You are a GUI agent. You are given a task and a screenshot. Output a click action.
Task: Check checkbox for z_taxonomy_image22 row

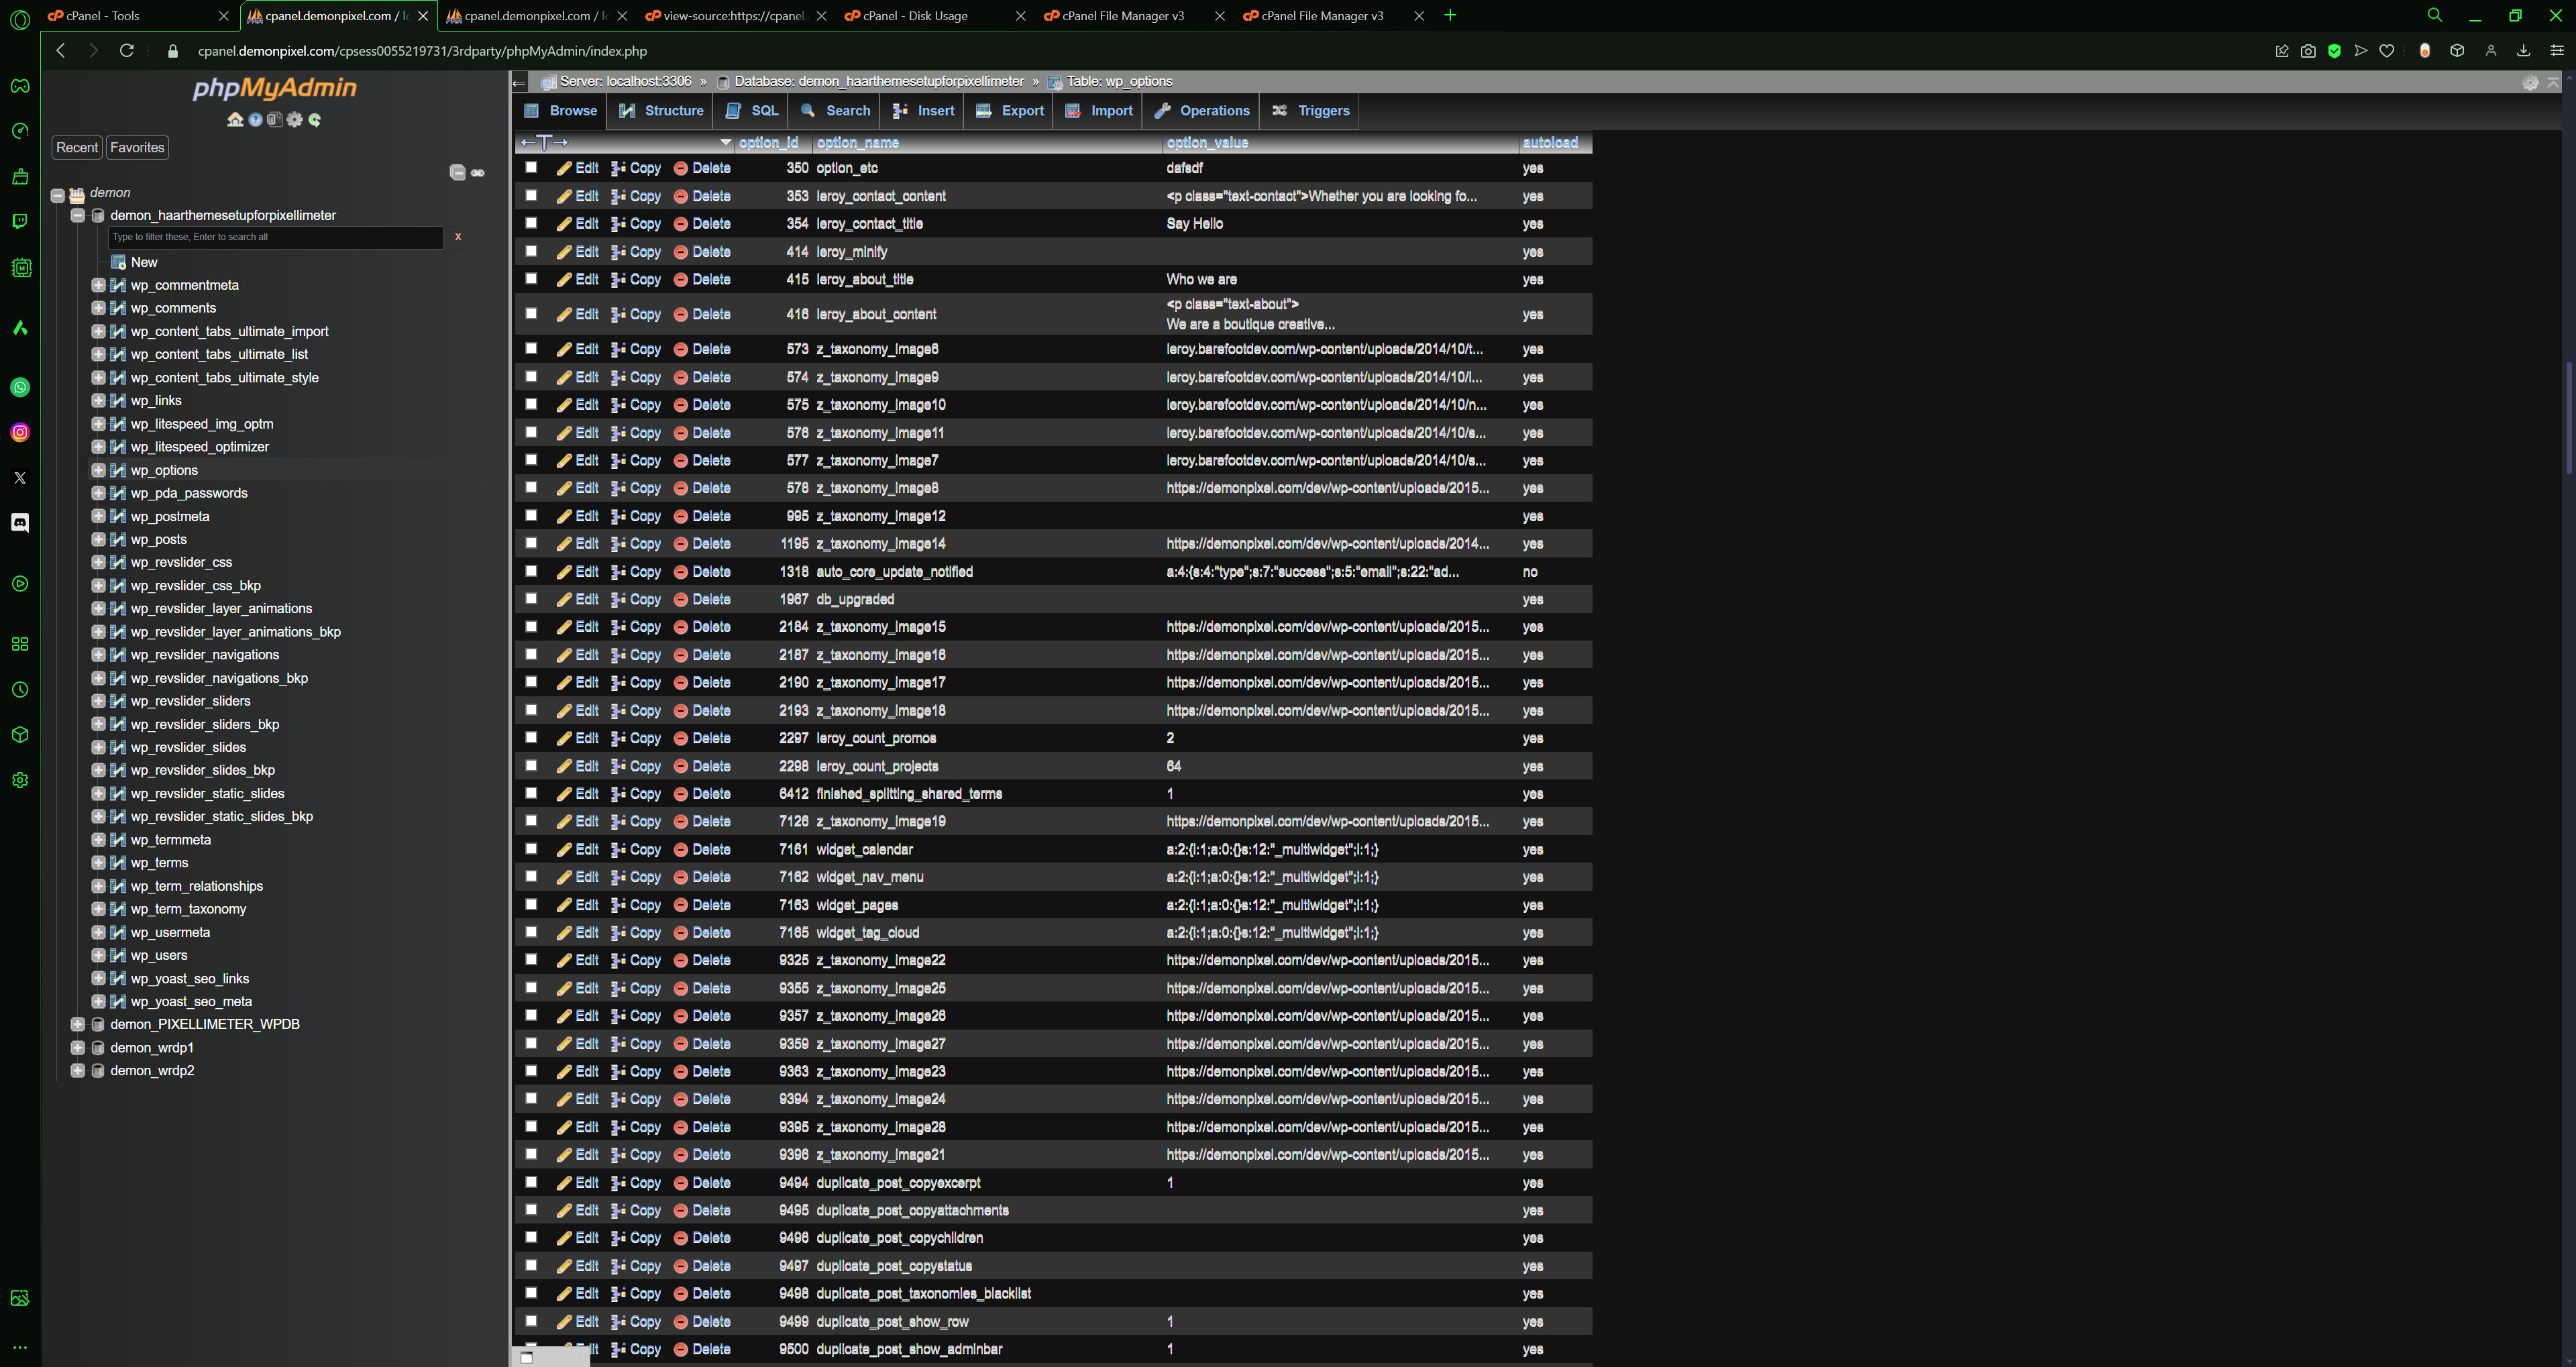click(531, 960)
